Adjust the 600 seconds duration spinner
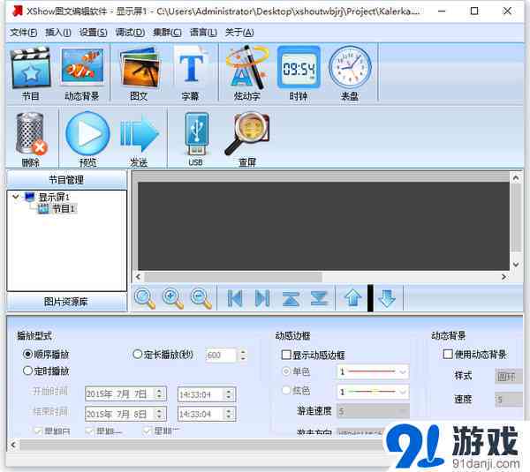This screenshot has height=472, width=530. point(243,356)
